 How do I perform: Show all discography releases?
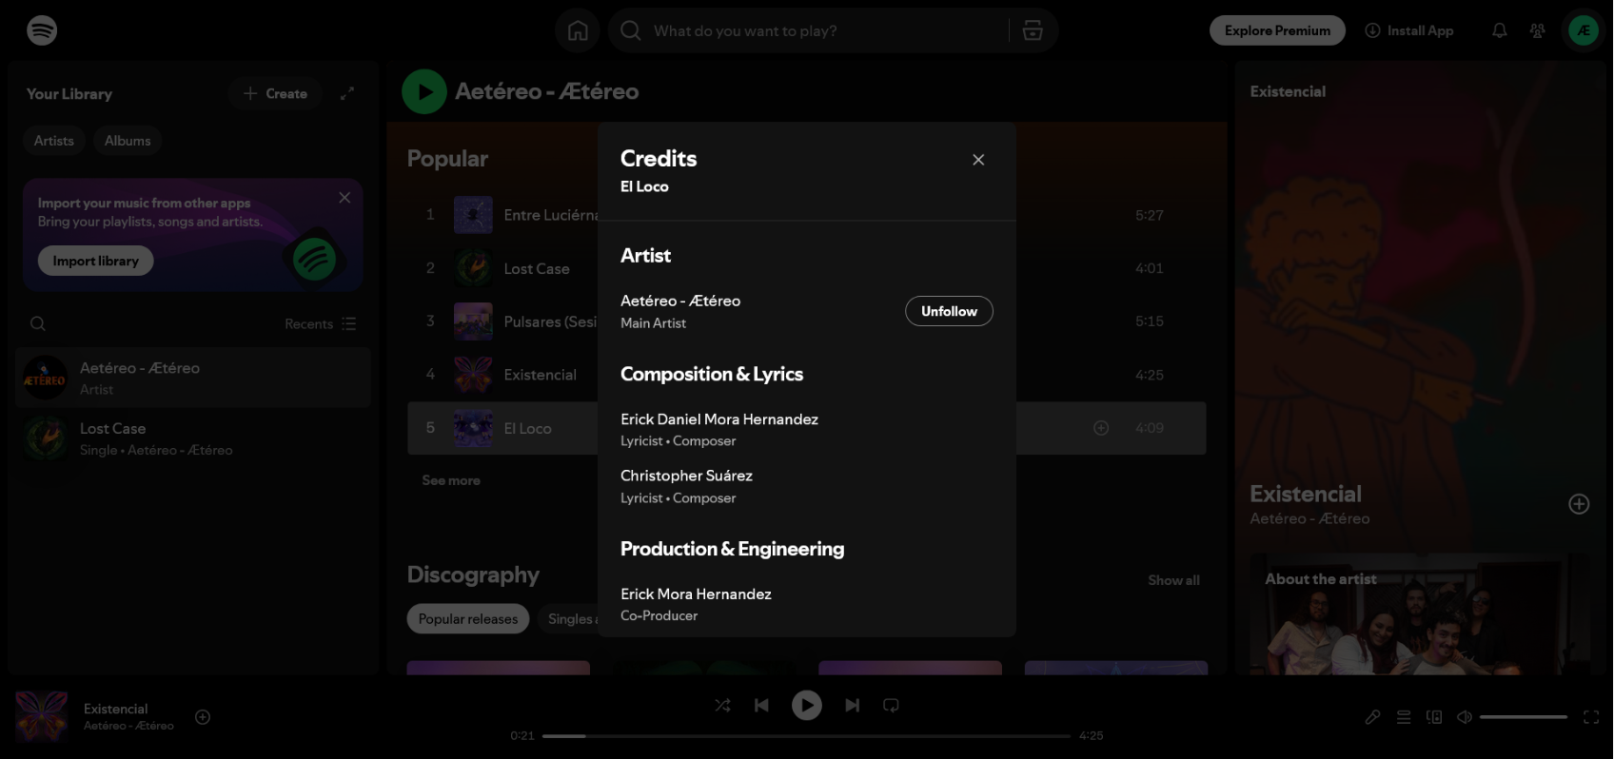pyautogui.click(x=1173, y=580)
